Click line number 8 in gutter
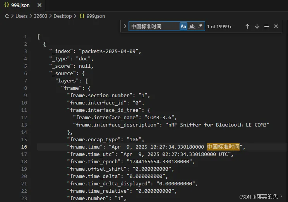Screen dimensions: 288x202 26,88
